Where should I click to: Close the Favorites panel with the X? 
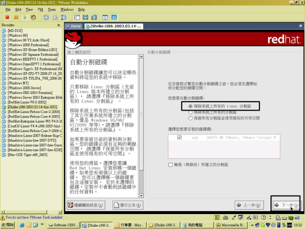(59, 25)
